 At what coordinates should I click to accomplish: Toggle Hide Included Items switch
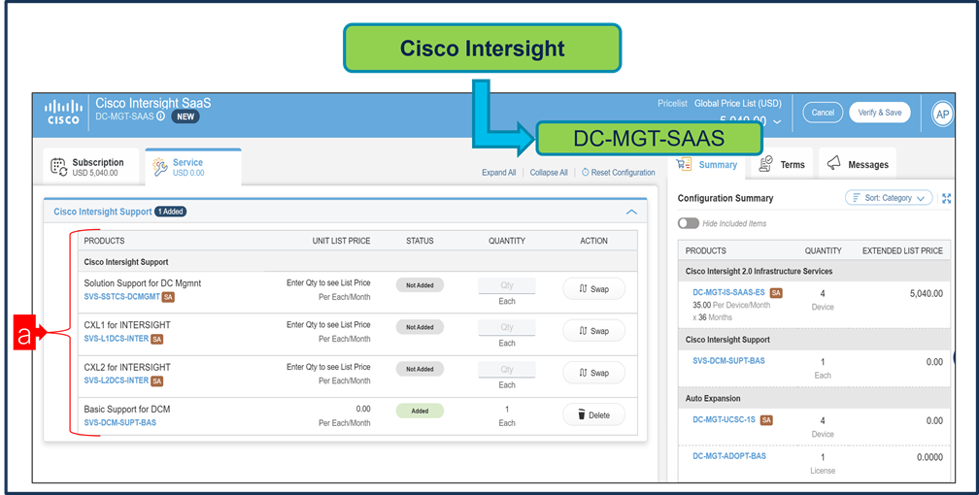[688, 223]
